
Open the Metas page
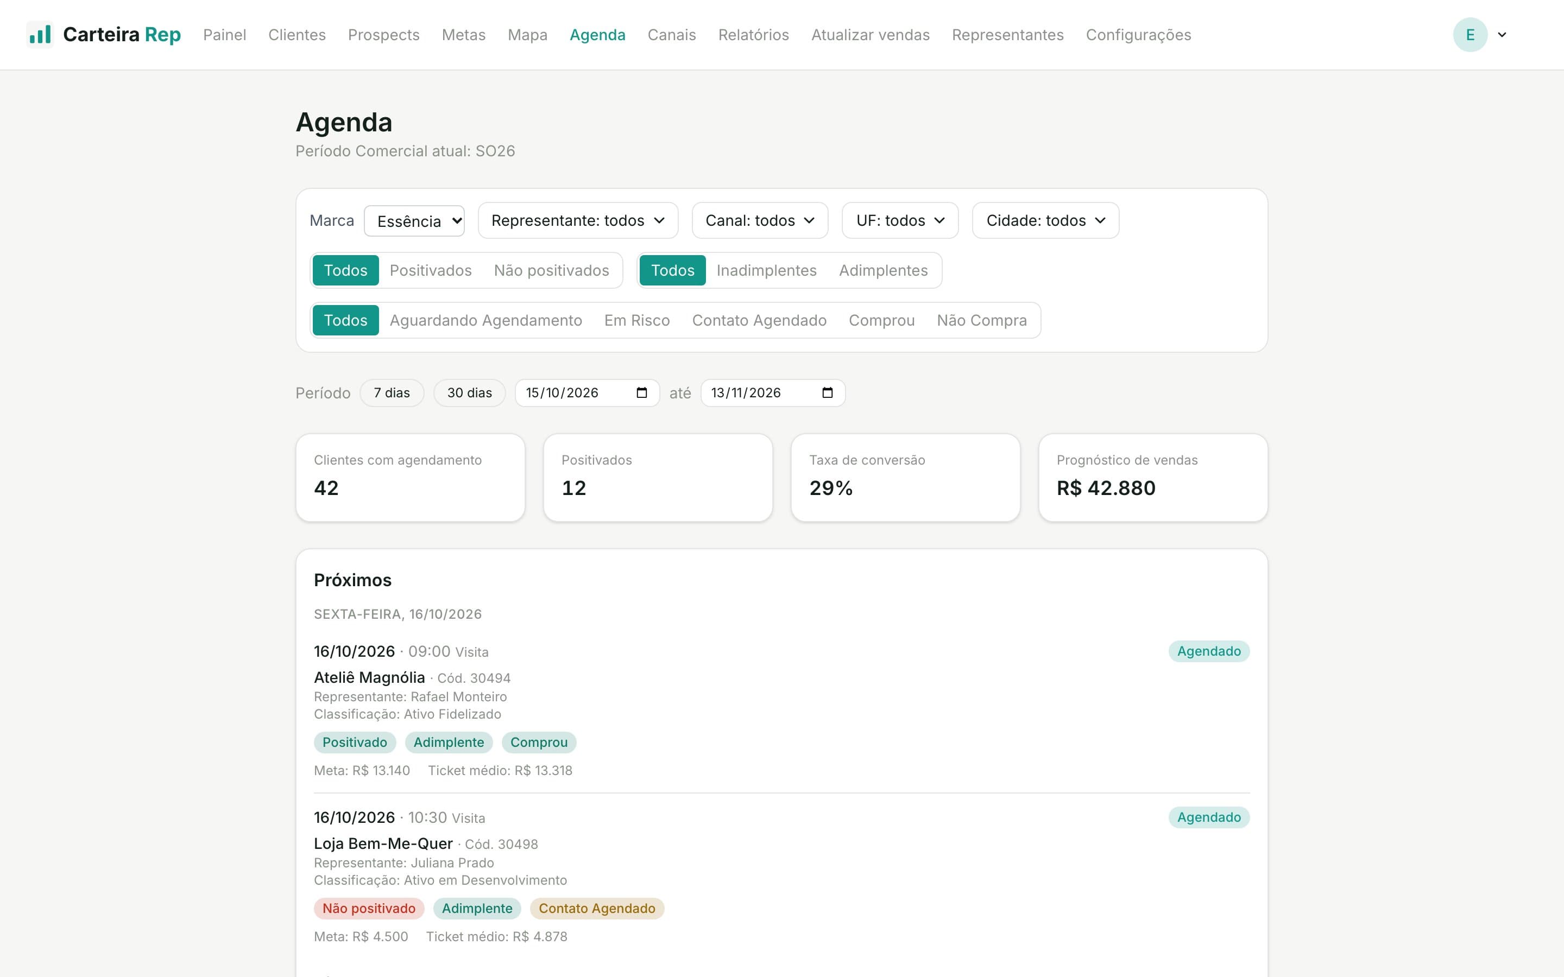[463, 35]
